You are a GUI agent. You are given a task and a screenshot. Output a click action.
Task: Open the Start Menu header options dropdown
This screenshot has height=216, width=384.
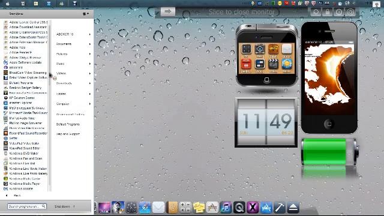pos(86,14)
